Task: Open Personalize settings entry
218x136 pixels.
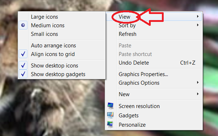Action: coord(132,125)
